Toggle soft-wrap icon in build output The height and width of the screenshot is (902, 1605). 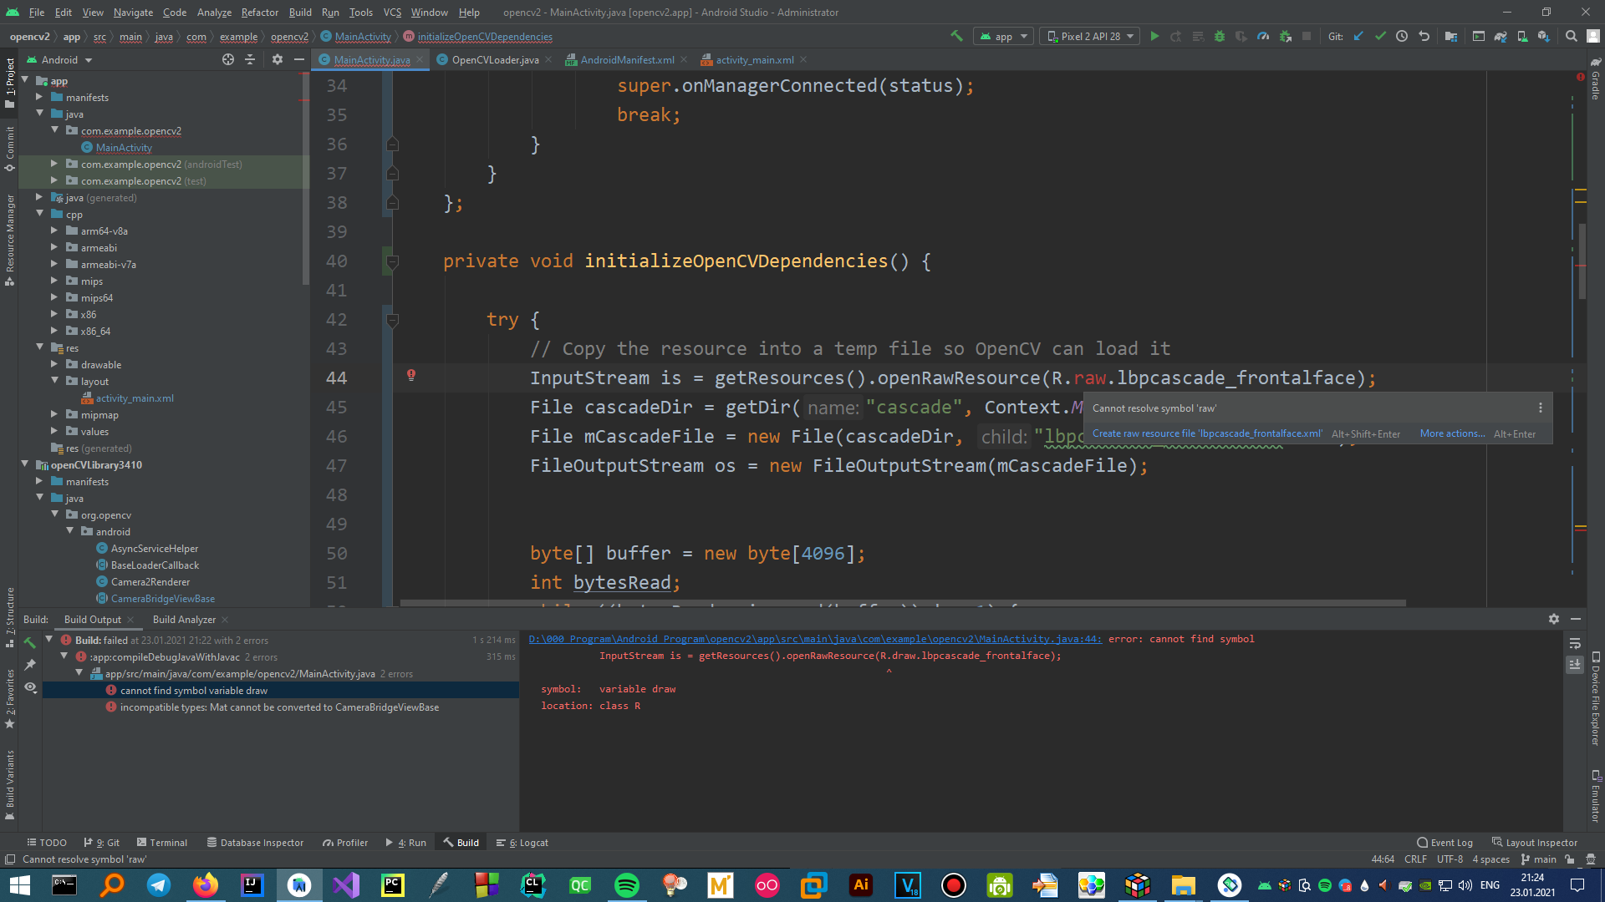[1575, 643]
